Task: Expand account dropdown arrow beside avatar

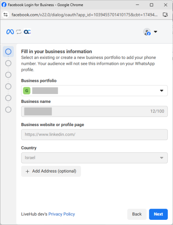Action: click(155, 32)
